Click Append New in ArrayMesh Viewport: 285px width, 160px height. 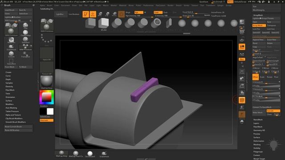pos(259,40)
